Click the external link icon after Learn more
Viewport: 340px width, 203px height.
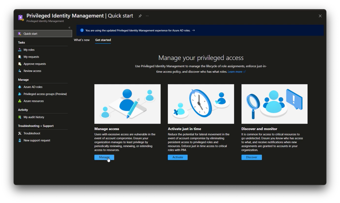click(x=245, y=72)
